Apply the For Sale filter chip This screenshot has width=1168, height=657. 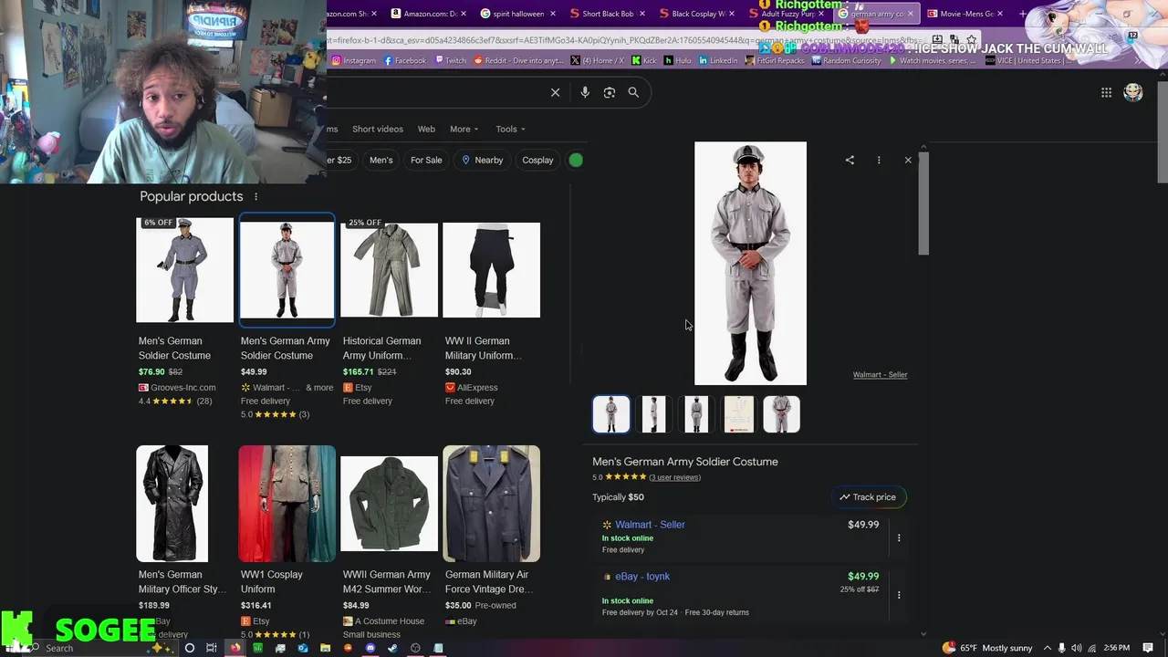click(x=426, y=160)
